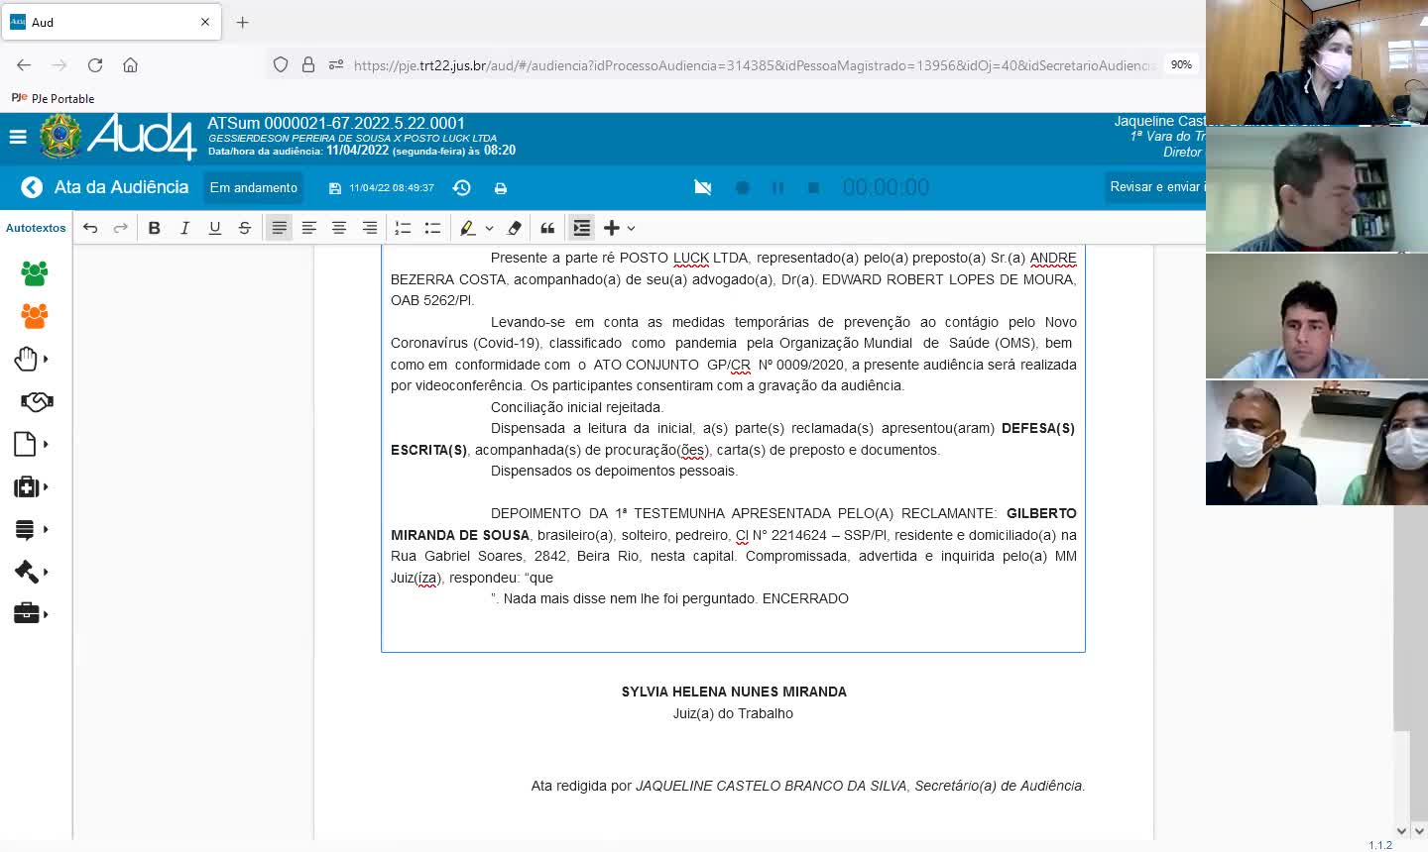Click the Revisar e enviar button
The image size is (1428, 852).
click(x=1155, y=187)
